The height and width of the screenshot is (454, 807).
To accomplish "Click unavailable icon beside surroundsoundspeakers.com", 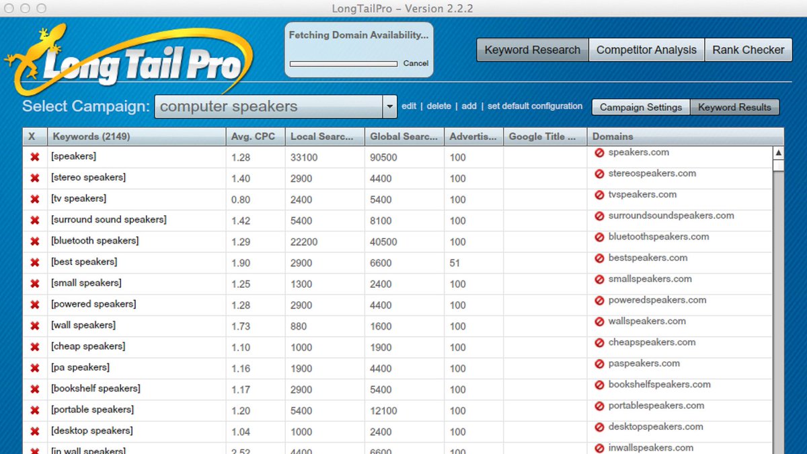I will point(599,216).
